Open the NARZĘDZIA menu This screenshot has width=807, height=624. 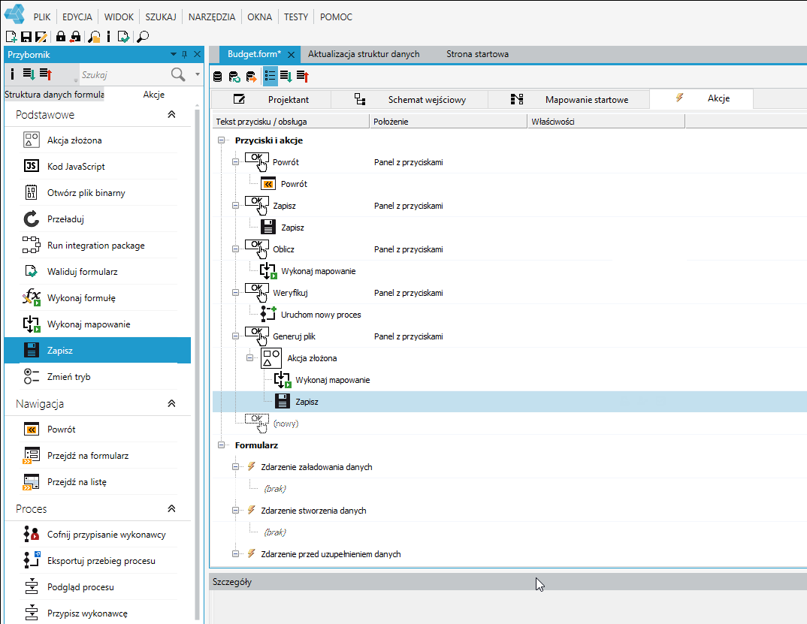click(x=212, y=17)
